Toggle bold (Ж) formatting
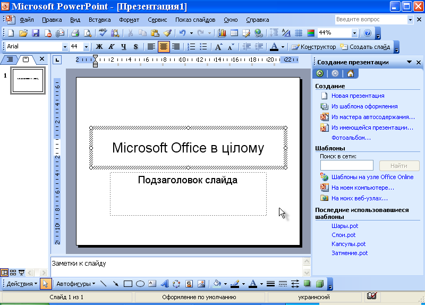425x305 pixels. tap(99, 47)
